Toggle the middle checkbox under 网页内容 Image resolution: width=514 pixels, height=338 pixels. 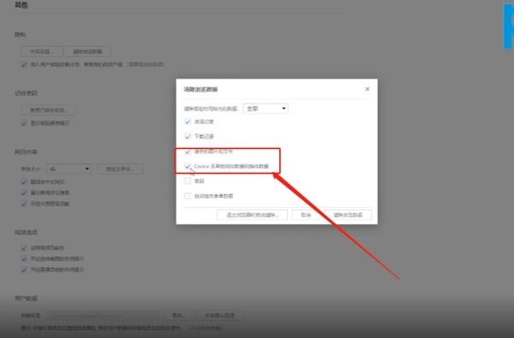(24, 193)
